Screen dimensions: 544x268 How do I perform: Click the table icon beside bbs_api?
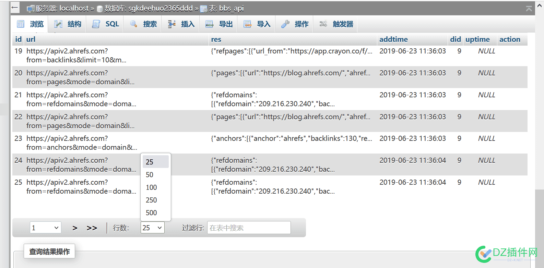coord(204,9)
